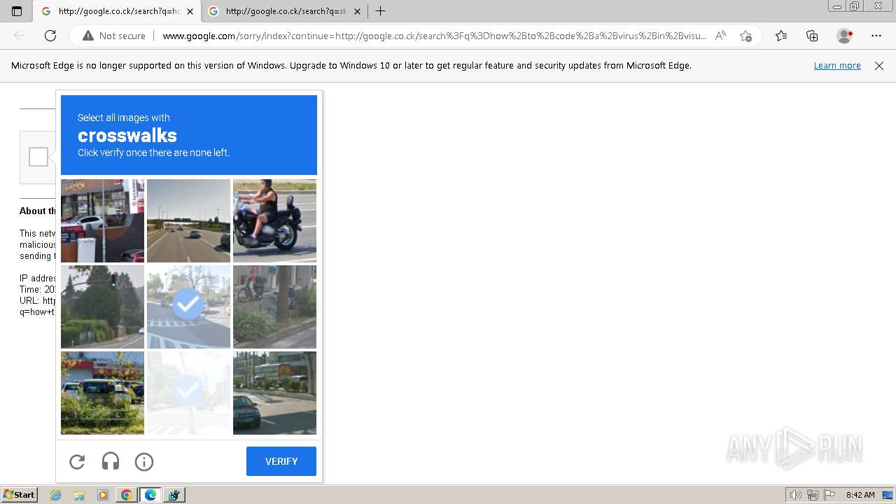
Task: Dismiss the Edge unsupported notification bar
Action: (x=879, y=66)
